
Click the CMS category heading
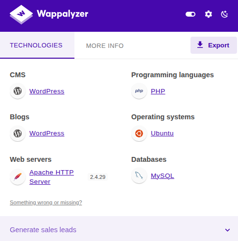(x=18, y=75)
